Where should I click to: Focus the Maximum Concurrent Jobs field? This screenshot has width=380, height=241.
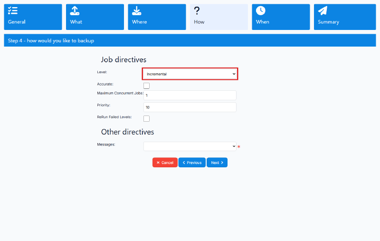tap(190, 95)
